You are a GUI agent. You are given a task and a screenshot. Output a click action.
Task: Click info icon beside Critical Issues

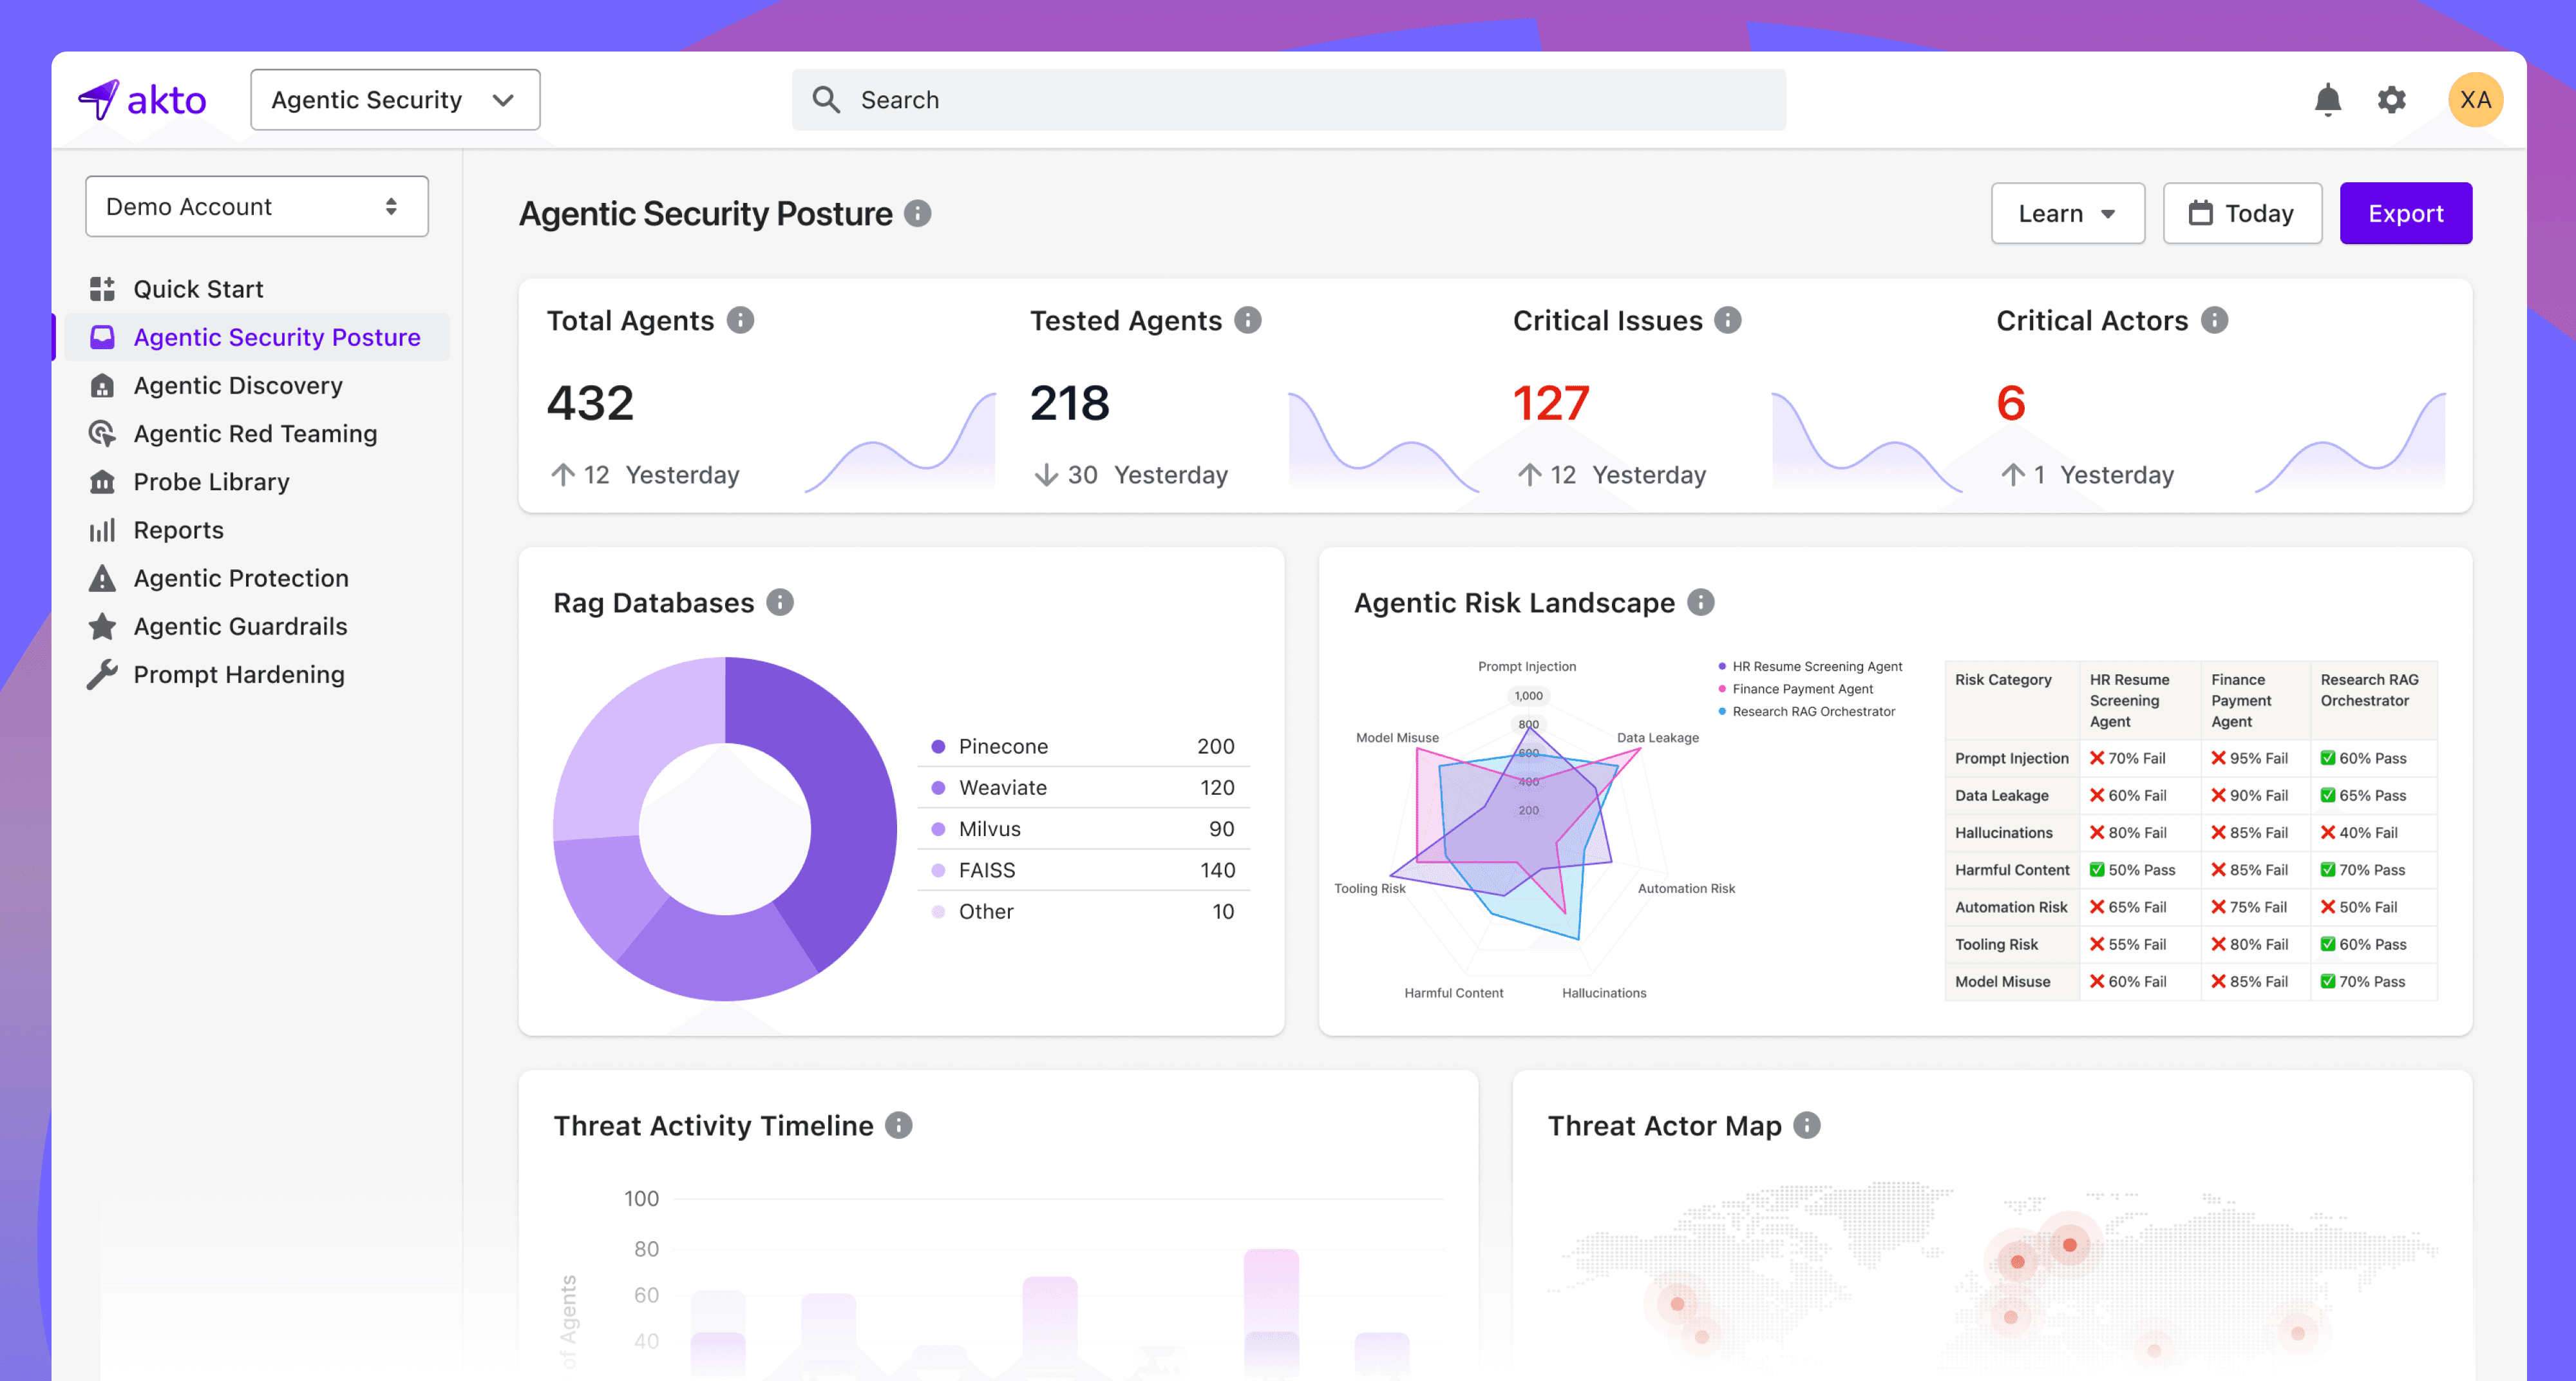point(1727,320)
